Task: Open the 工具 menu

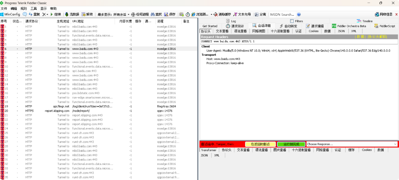Action: pos(34,8)
